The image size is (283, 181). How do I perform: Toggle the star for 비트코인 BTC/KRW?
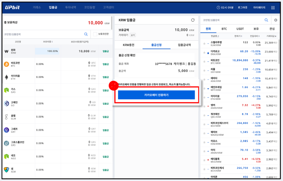pyautogui.click(x=204, y=62)
